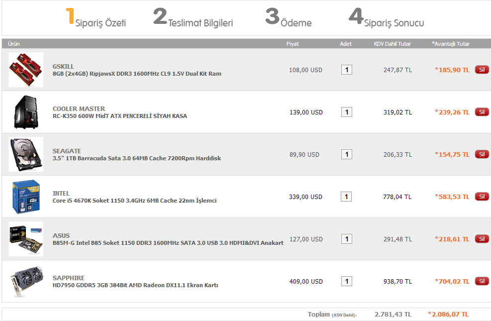Click the GSKILL RAM product thumbnail

26,70
